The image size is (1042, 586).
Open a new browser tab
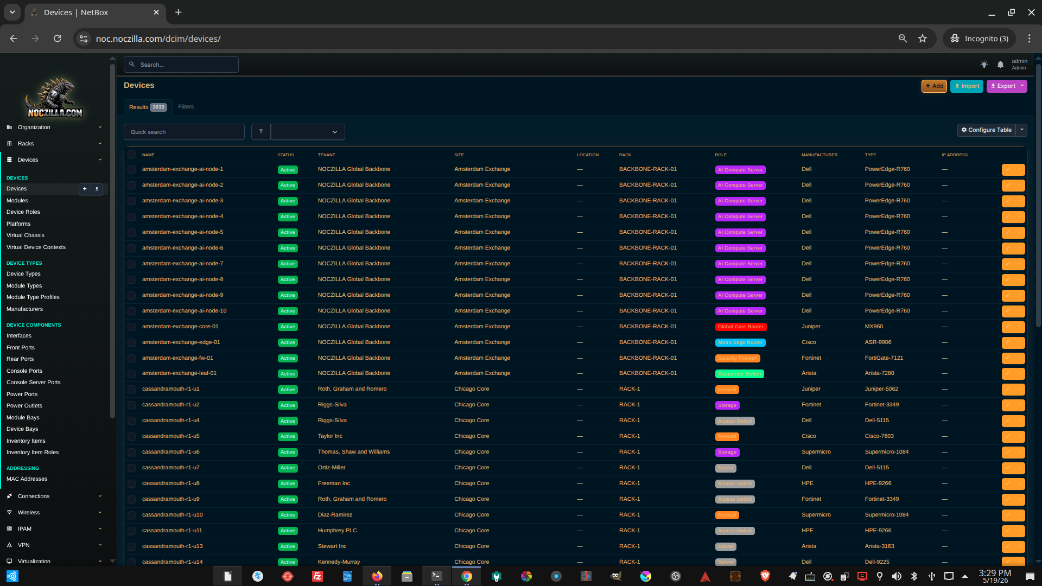click(x=178, y=12)
